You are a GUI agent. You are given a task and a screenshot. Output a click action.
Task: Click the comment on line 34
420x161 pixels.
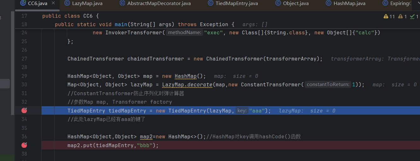(x=106, y=119)
